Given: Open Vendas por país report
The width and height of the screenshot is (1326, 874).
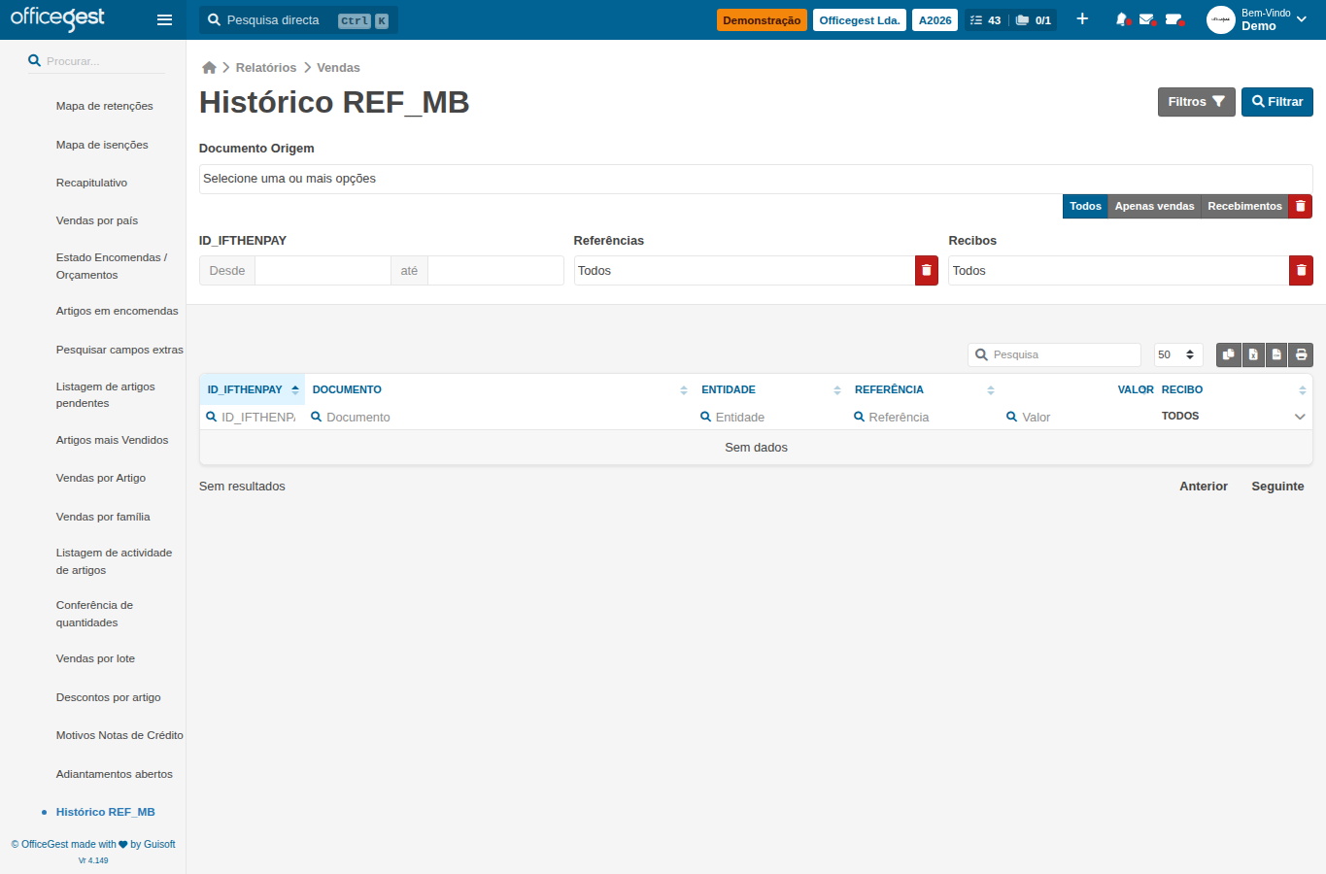Looking at the screenshot, I should (x=97, y=220).
